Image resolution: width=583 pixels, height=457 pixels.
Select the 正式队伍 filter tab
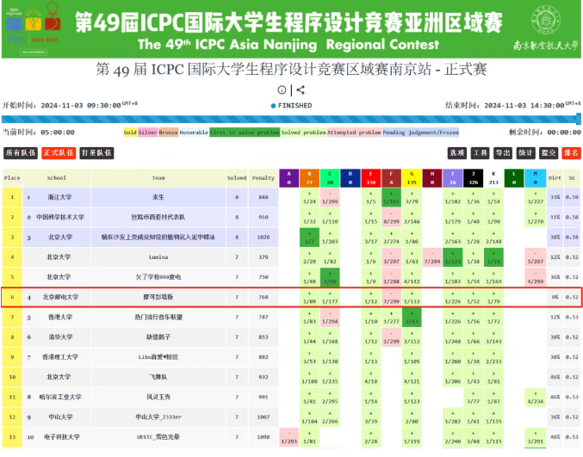tap(59, 152)
